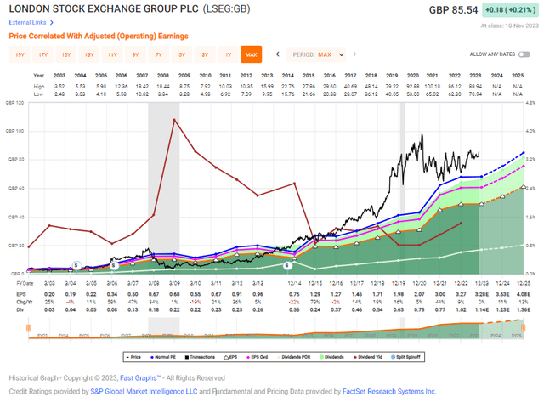Toggle Dividends area in the legend

[331, 357]
